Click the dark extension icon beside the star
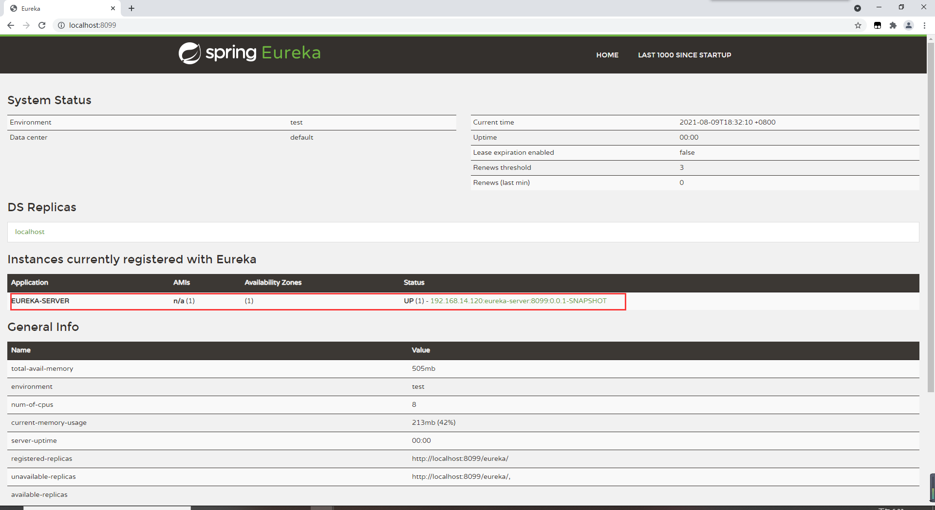This screenshot has height=510, width=935. [878, 25]
